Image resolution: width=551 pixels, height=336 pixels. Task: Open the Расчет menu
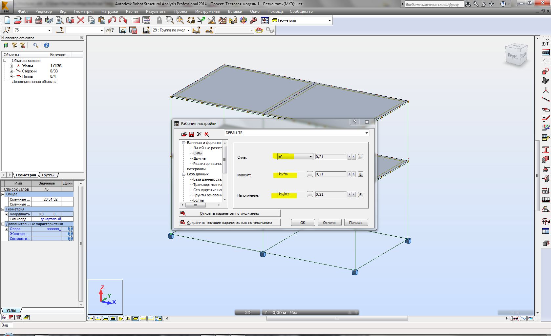132,11
